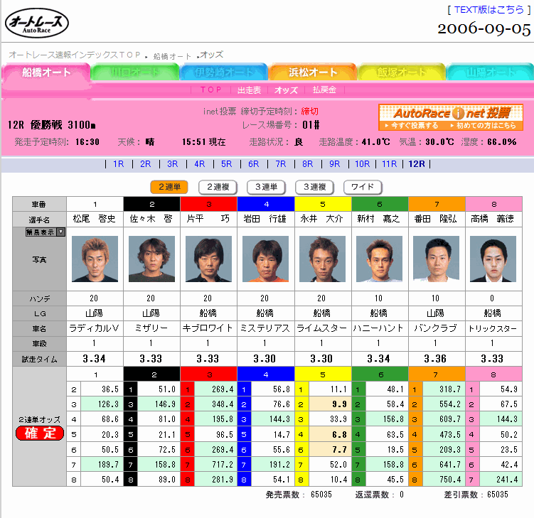Click the odds value 717.2

point(223,465)
